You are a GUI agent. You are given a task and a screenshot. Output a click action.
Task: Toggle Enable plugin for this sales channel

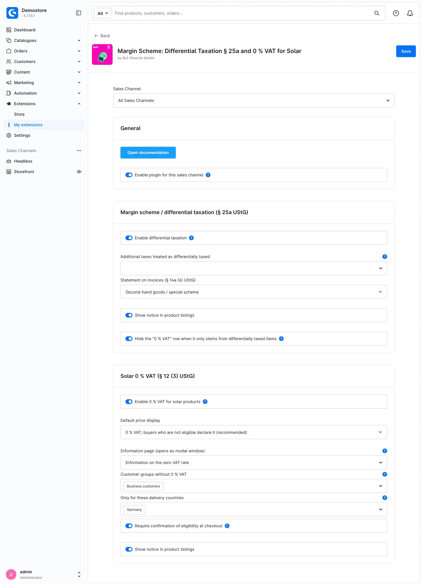click(129, 175)
